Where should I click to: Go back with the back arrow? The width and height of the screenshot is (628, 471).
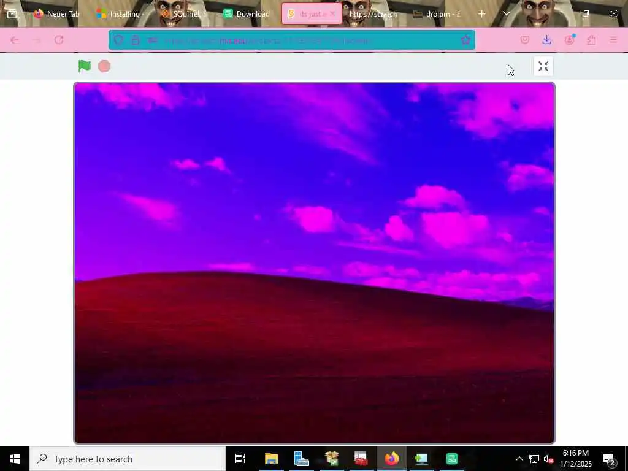[x=15, y=40]
